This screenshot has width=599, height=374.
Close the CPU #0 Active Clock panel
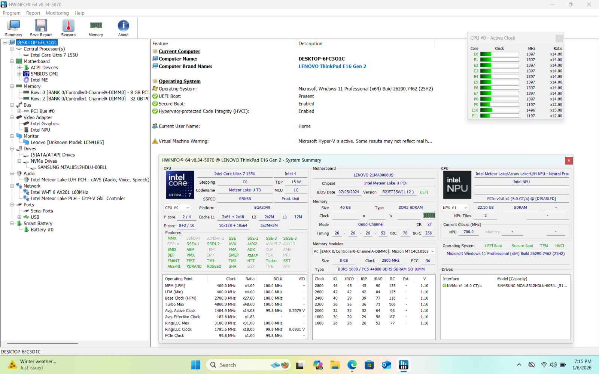point(559,38)
